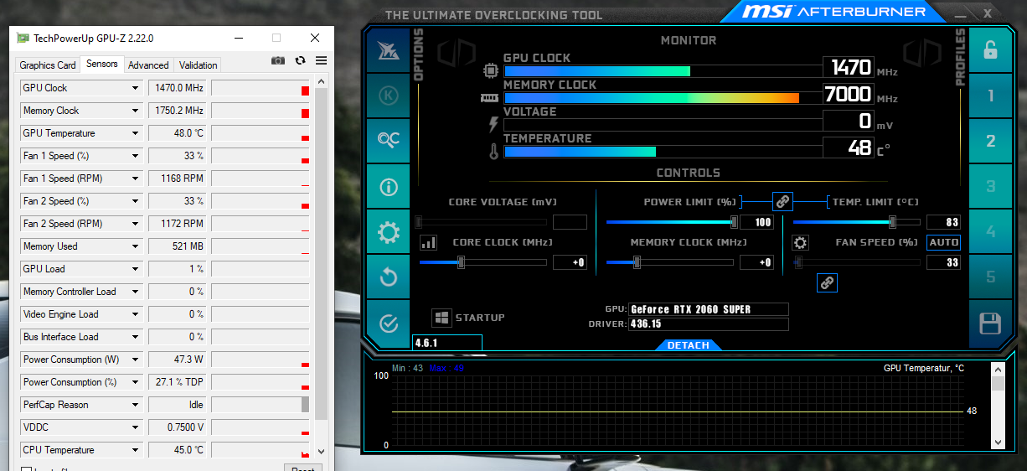Toggle the fan speed sync link icon
The width and height of the screenshot is (1027, 471).
[827, 282]
